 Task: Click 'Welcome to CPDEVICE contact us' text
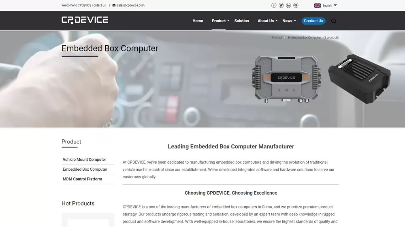[83, 5]
